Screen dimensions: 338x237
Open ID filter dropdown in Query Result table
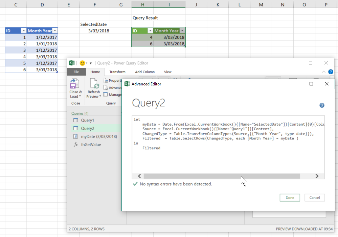click(x=150, y=31)
